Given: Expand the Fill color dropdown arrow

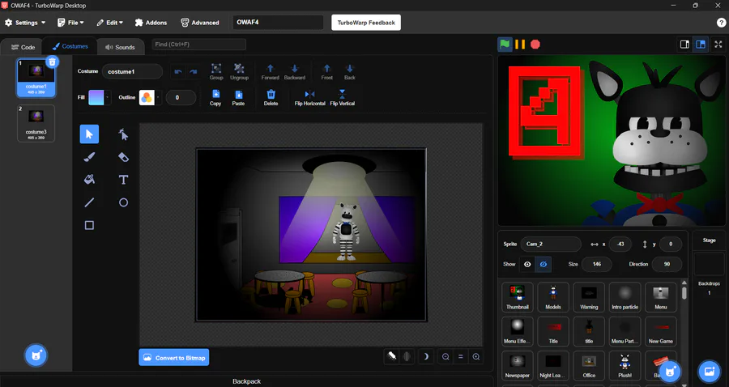Looking at the screenshot, I should tap(108, 98).
